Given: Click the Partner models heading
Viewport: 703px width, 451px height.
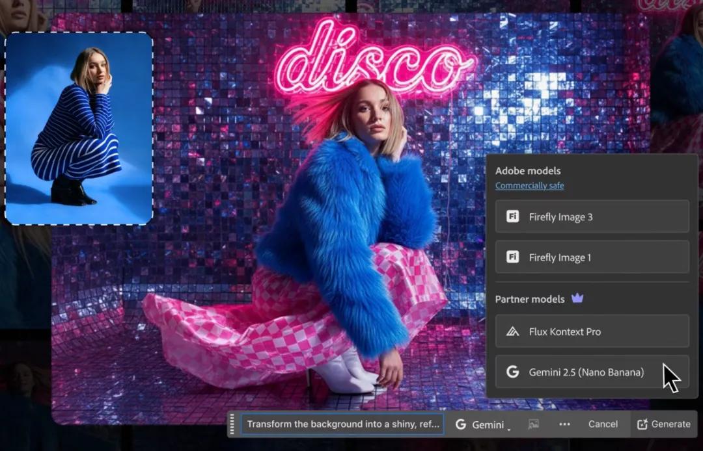Looking at the screenshot, I should click(x=529, y=299).
